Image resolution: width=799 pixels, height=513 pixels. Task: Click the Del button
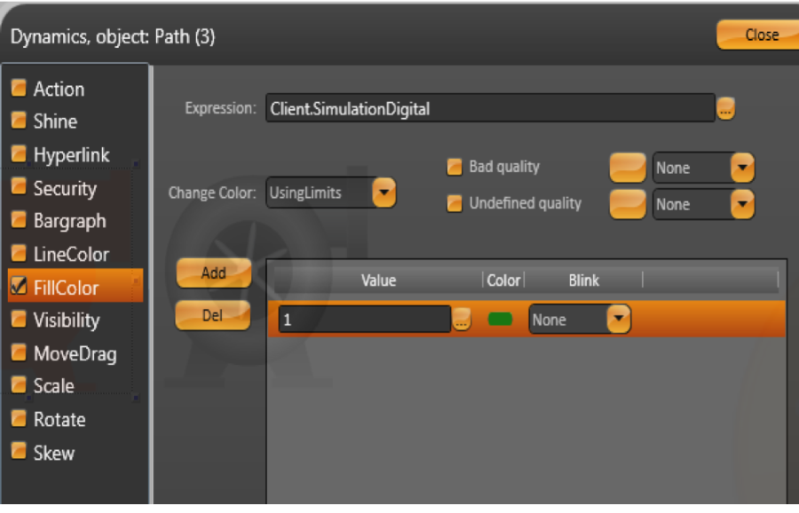point(213,315)
